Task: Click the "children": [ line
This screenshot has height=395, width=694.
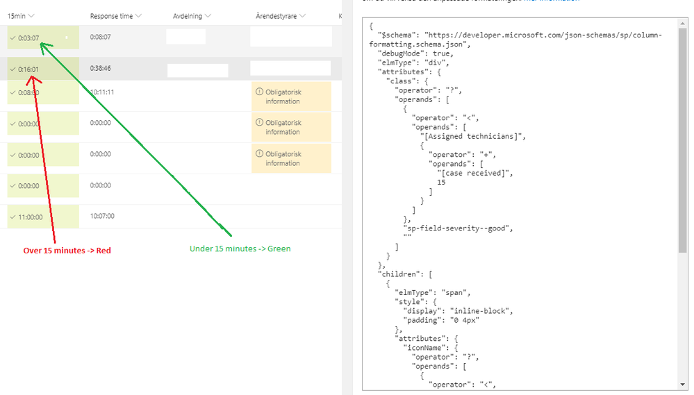Action: (404, 274)
